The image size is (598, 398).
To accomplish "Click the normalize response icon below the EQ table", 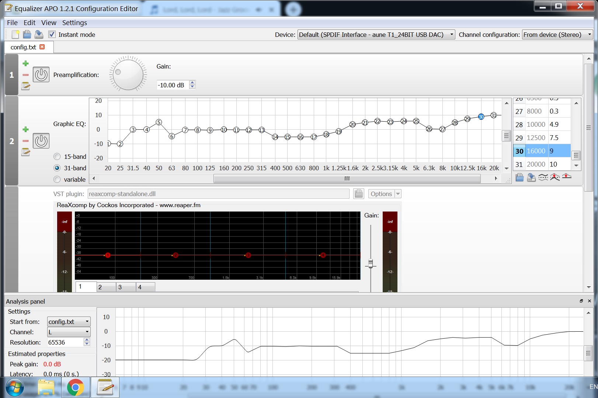I will [x=555, y=178].
